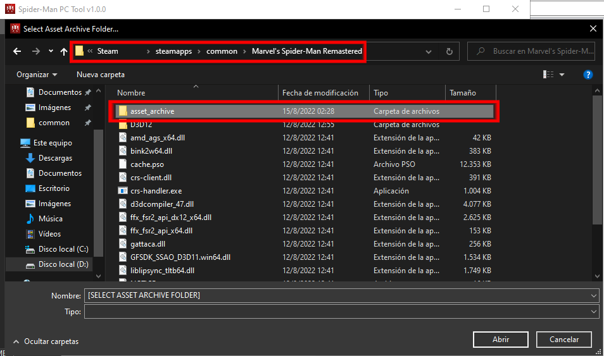Image resolution: width=604 pixels, height=356 pixels.
Task: Open the recent locations dropdown arrow
Action: 51,51
